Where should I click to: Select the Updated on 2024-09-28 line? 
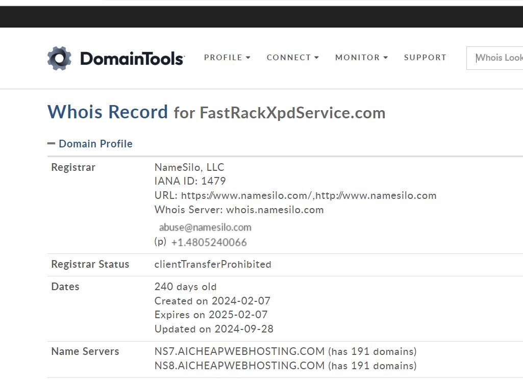click(214, 329)
